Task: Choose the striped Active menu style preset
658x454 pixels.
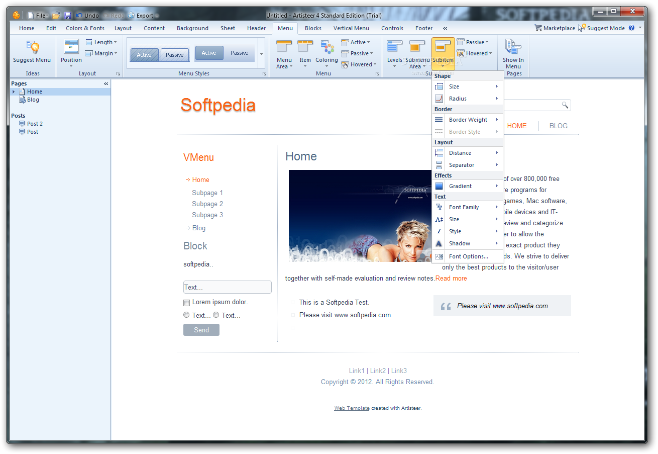Action: click(x=144, y=55)
